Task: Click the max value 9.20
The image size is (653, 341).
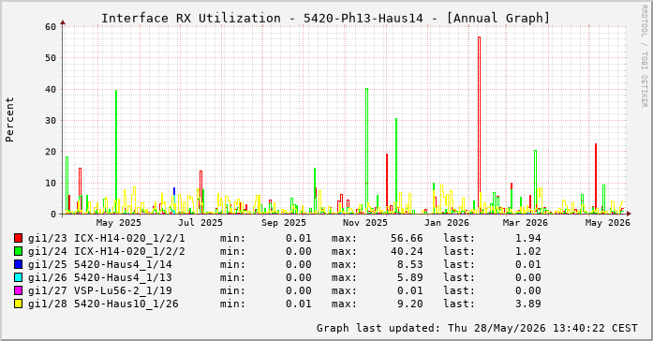Action: point(410,304)
